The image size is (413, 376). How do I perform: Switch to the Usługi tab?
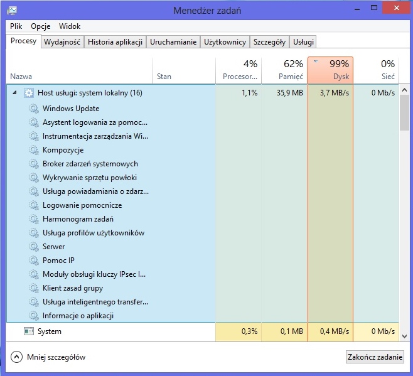click(303, 42)
